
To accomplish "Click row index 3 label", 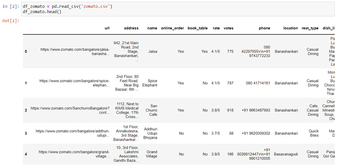I will click(x=26, y=133).
